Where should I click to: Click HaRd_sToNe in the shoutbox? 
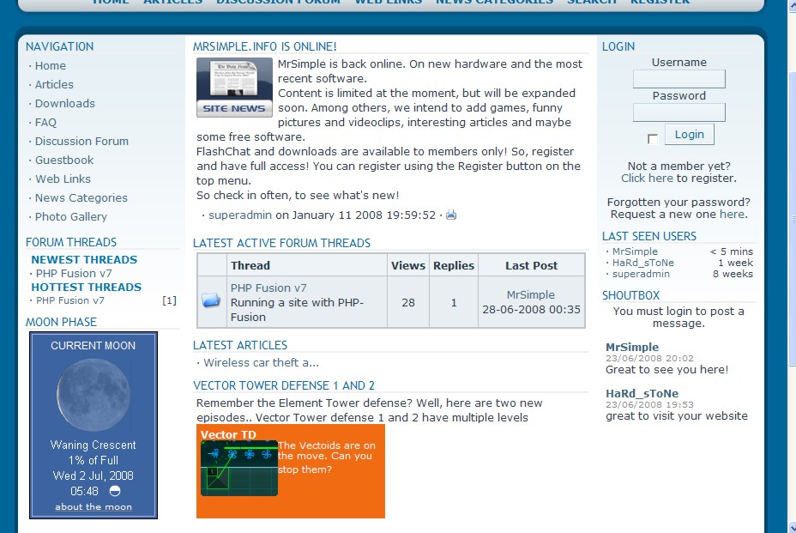[642, 394]
